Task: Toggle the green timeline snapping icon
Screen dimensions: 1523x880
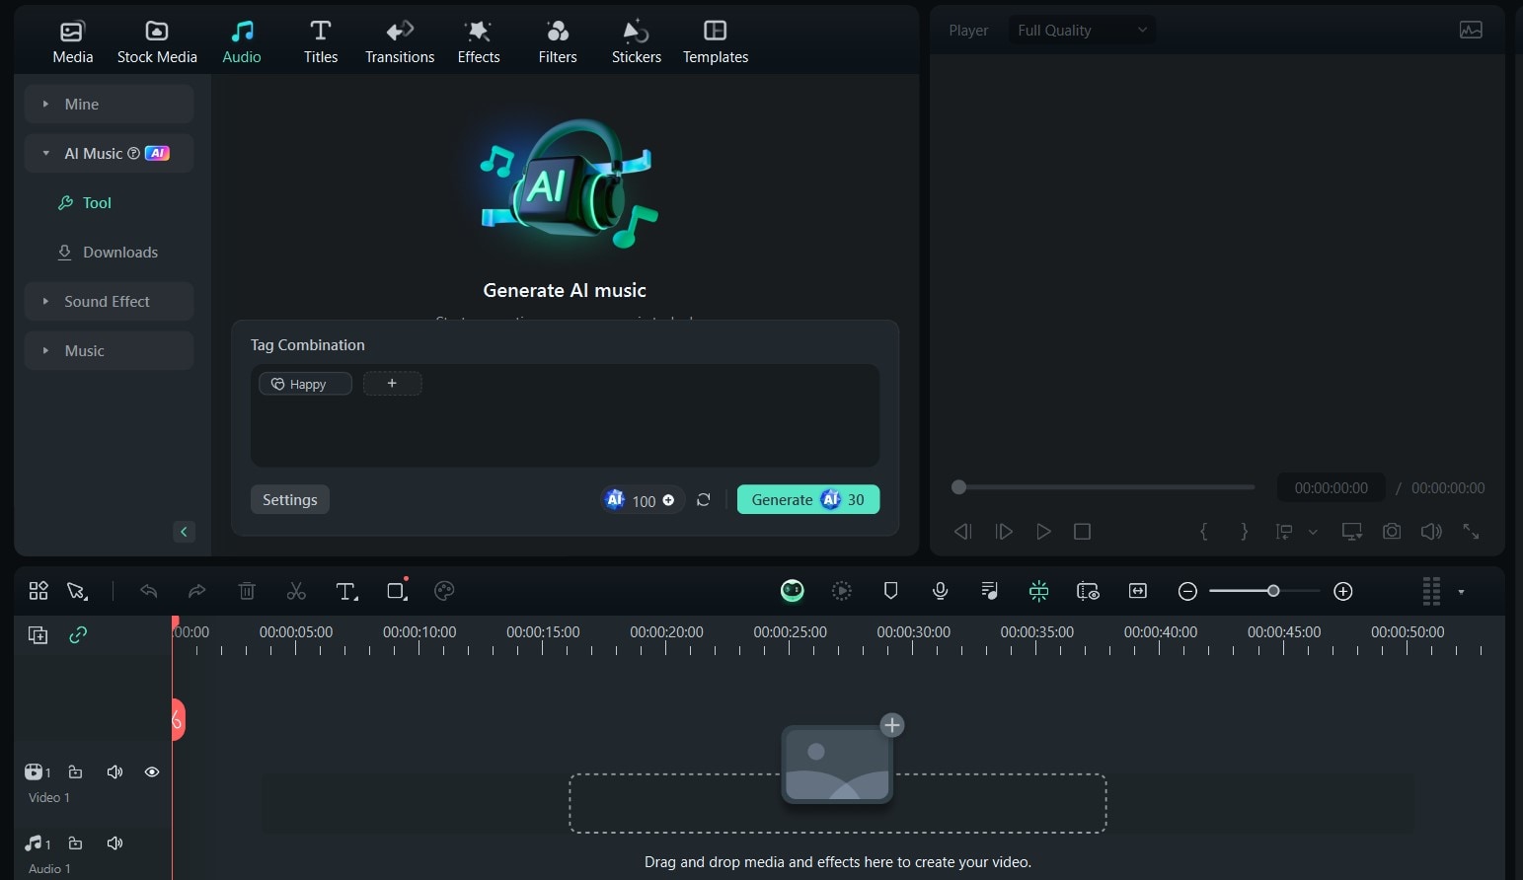Action: click(1039, 591)
